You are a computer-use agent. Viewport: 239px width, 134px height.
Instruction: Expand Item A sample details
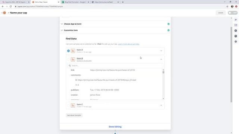(x=161, y=51)
